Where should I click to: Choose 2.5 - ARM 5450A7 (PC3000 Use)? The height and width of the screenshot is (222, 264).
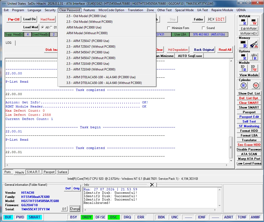107,52
